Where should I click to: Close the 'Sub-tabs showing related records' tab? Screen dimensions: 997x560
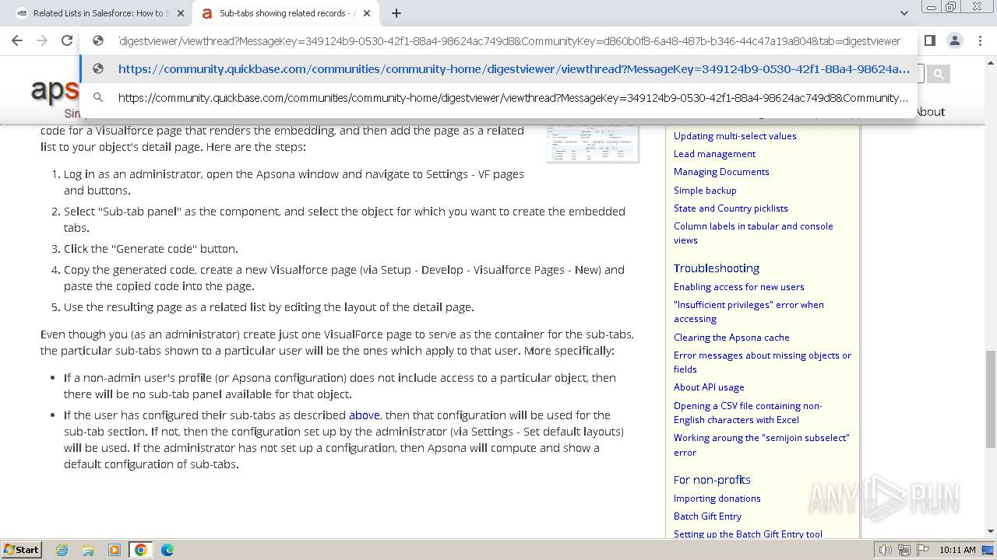367,13
